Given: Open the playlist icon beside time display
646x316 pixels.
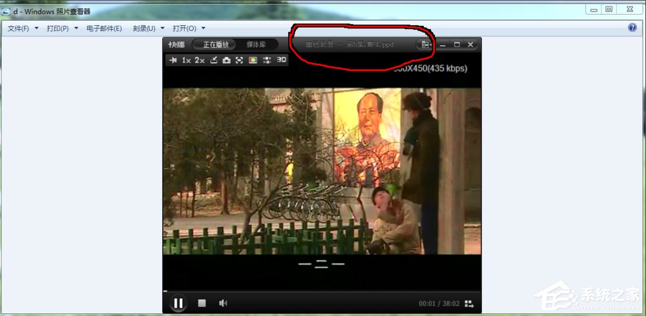Looking at the screenshot, I should tap(469, 304).
